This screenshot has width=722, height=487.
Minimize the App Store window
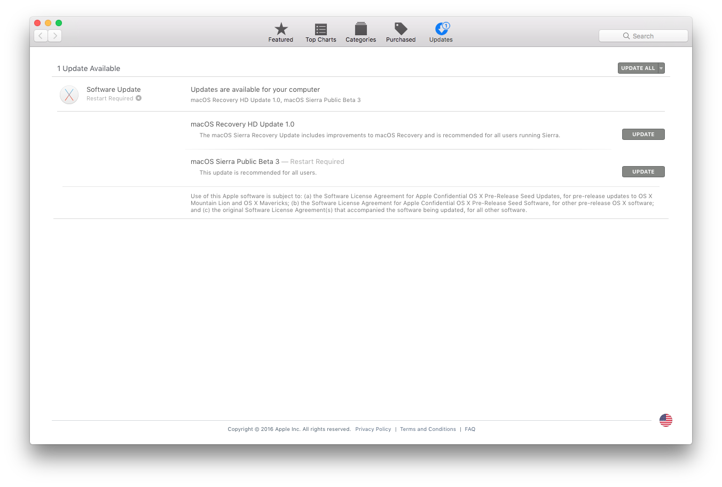coord(48,23)
